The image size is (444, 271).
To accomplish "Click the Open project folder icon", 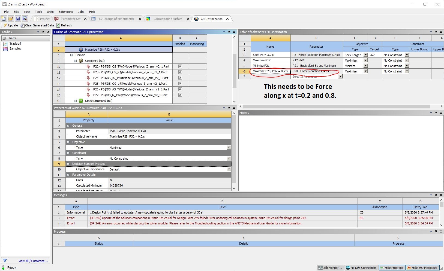I will pyautogui.click(x=11, y=19).
